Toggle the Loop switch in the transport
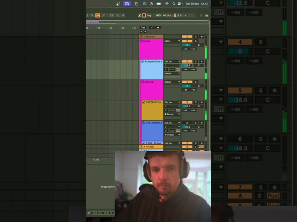This screenshot has width=297, height=222. point(98,15)
